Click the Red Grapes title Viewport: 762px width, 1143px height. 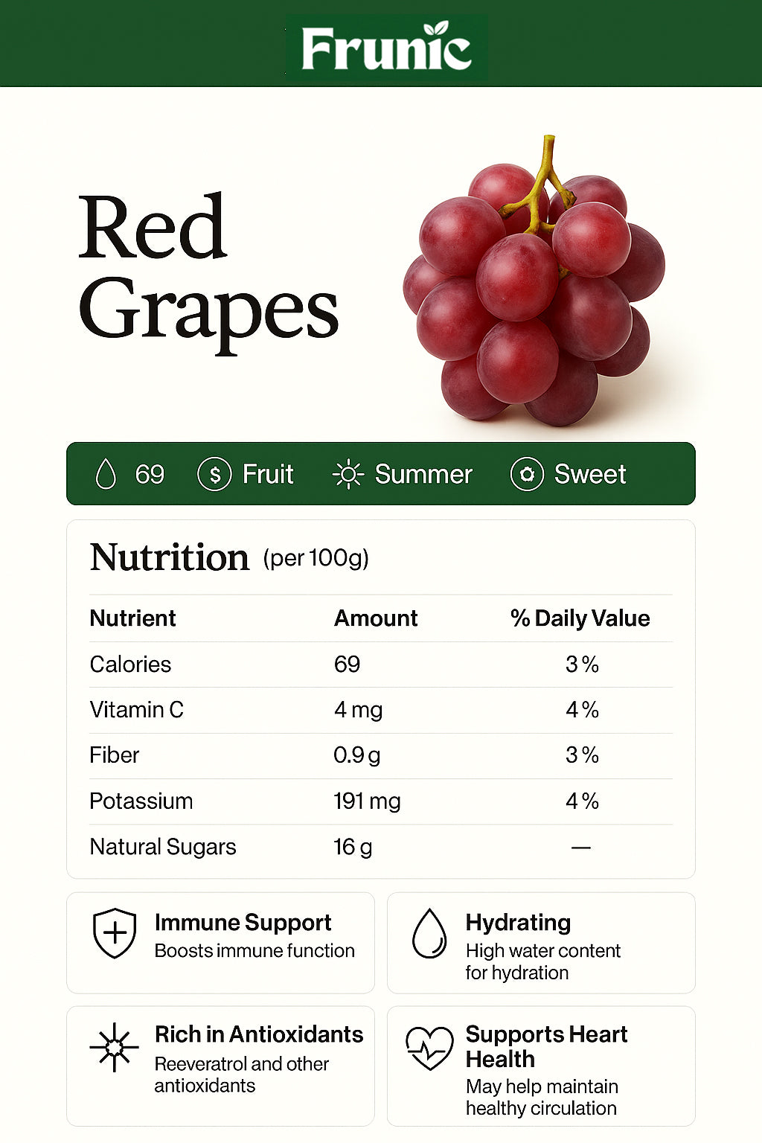coord(208,269)
